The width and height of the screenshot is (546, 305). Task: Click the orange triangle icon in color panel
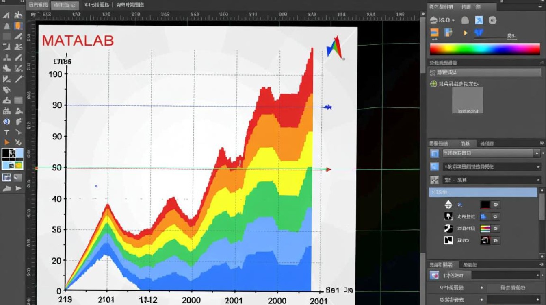tap(466, 33)
